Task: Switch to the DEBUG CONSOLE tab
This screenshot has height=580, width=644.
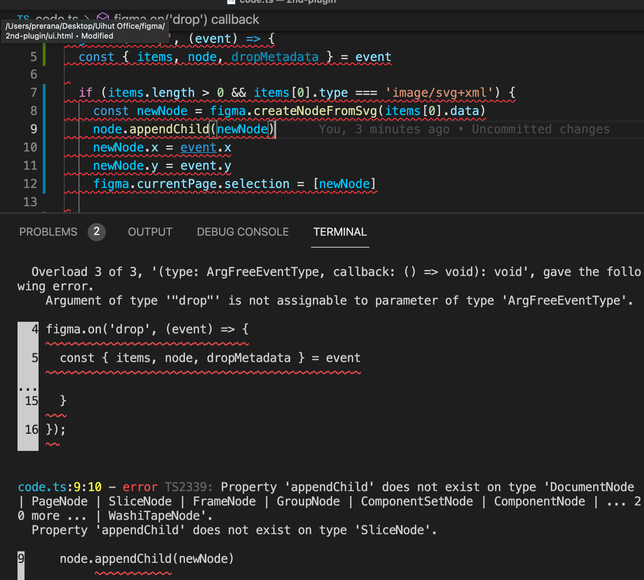Action: [x=243, y=232]
